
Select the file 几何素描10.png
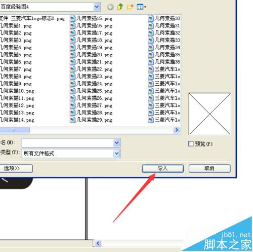17,91
